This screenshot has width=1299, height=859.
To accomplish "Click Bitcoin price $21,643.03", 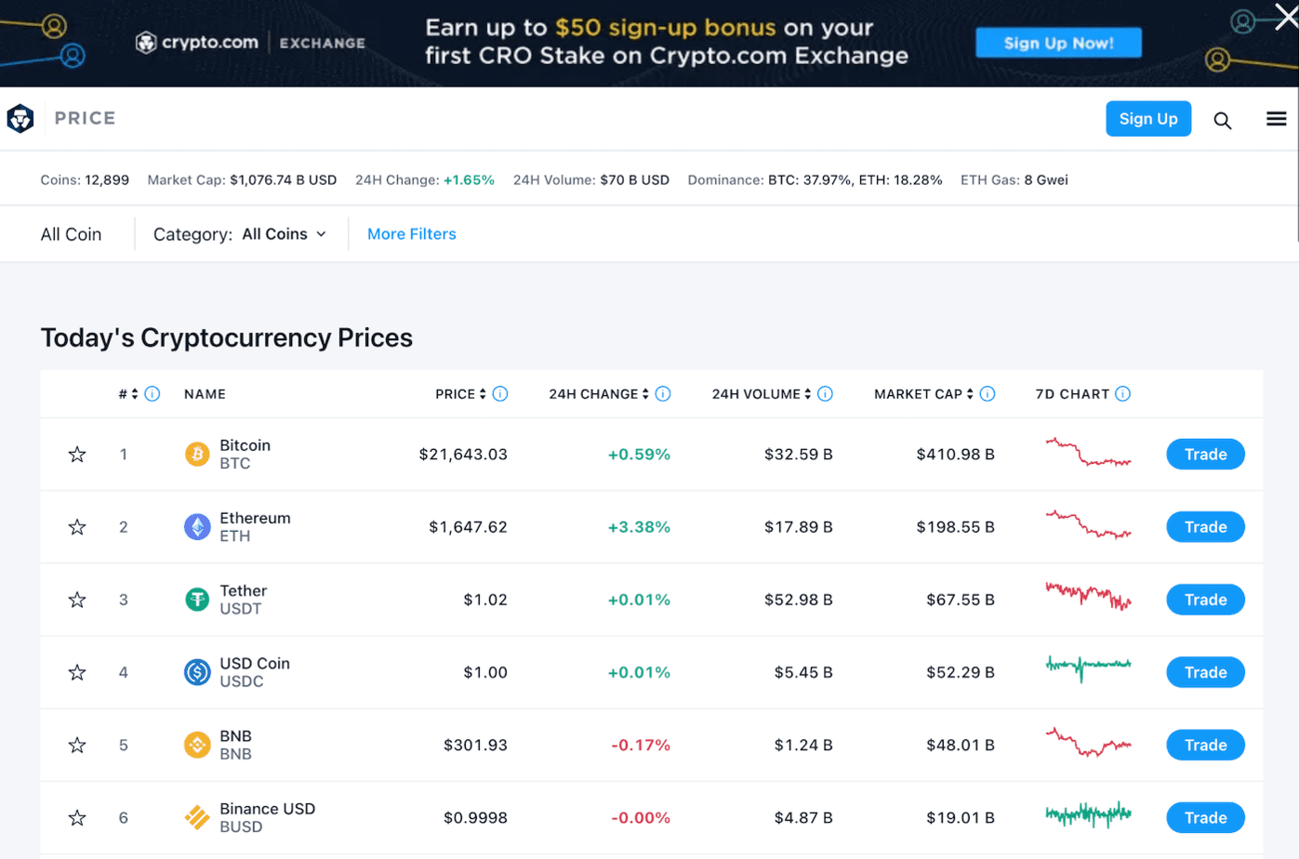I will coord(463,454).
